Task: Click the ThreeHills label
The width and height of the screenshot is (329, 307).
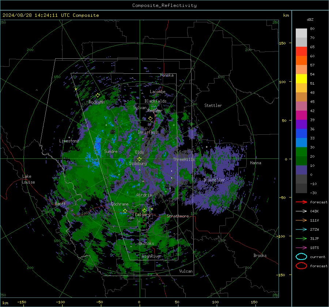Action: (x=184, y=160)
